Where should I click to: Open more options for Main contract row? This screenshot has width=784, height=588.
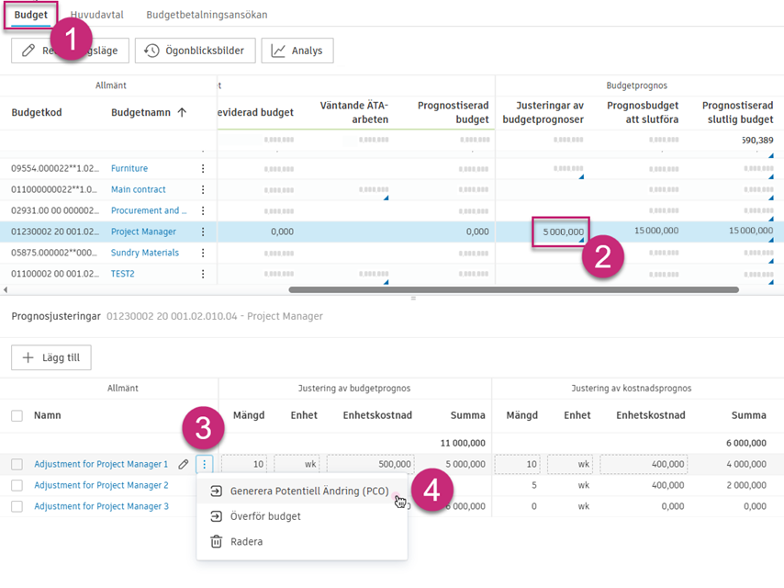click(x=203, y=190)
